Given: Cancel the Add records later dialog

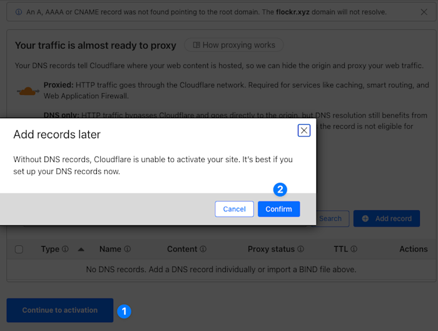Looking at the screenshot, I should (x=235, y=209).
